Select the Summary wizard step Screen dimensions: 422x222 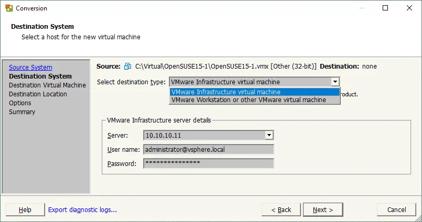coord(22,112)
